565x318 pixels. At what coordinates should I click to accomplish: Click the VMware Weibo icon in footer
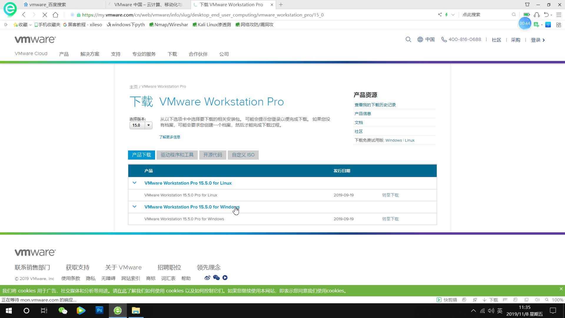tap(207, 278)
